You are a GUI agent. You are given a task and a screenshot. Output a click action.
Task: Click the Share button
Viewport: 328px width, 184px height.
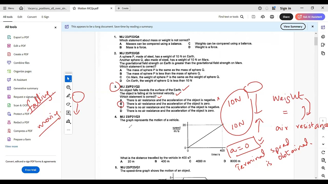pos(286,17)
